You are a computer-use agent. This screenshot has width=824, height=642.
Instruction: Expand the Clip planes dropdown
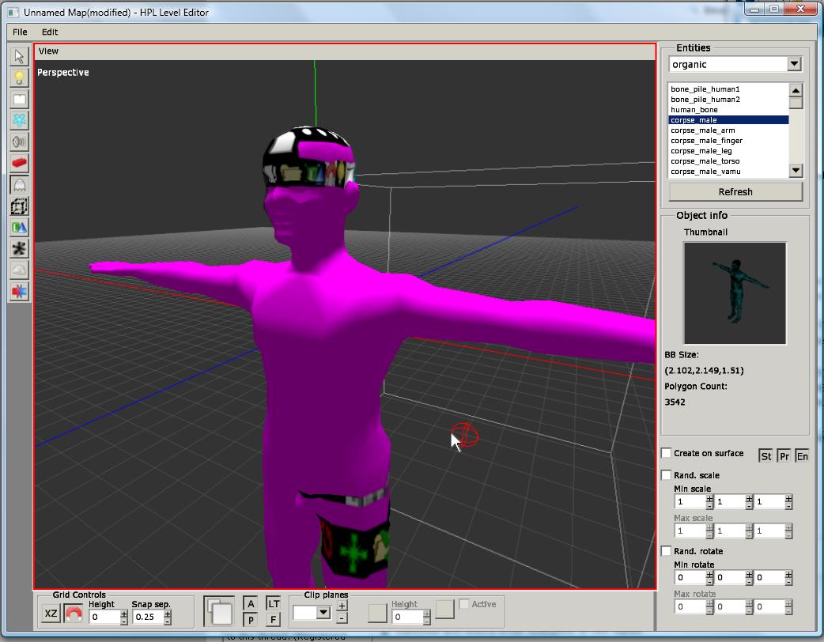(x=323, y=612)
